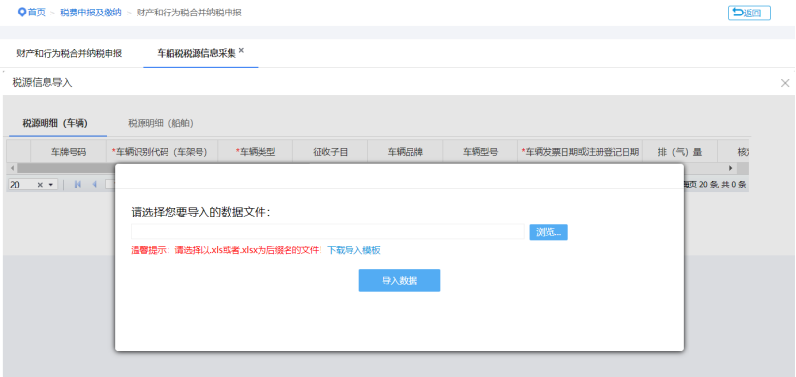Switch to 税源明细（船舶）tab
This screenshot has height=377, width=796.
pos(161,123)
